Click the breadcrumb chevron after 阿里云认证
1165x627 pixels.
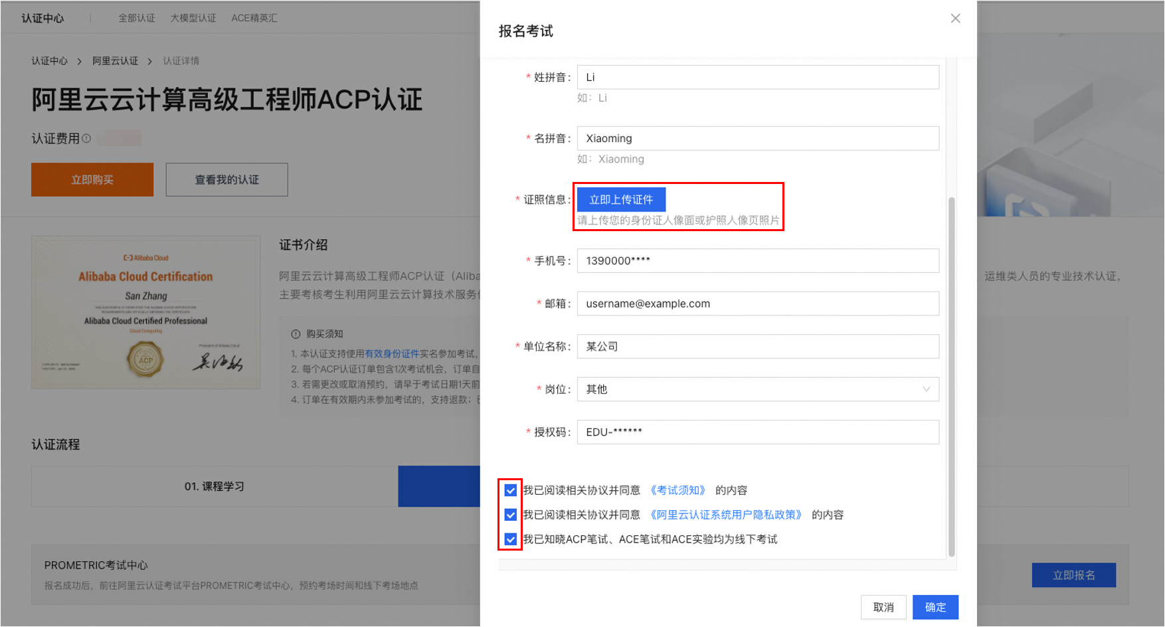150,61
